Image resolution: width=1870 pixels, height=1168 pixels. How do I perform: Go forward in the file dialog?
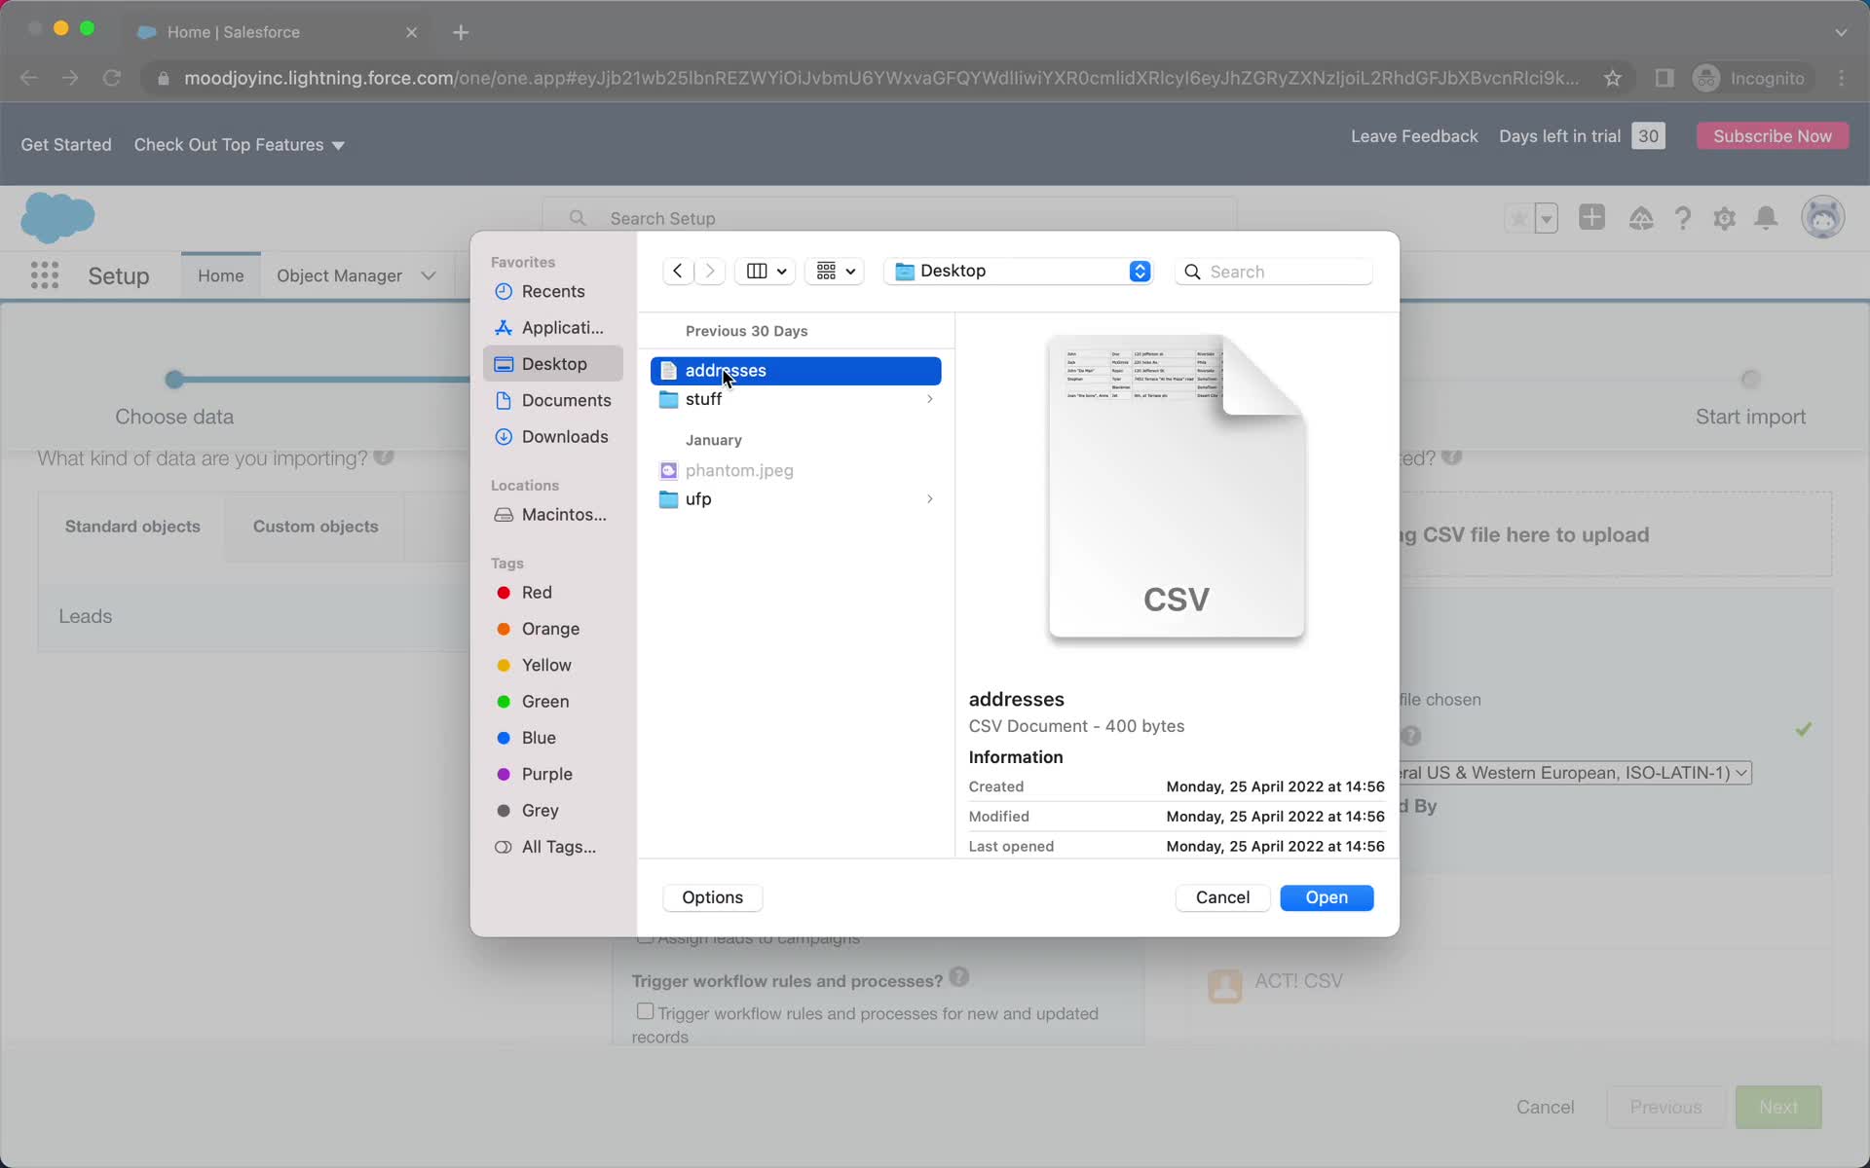(x=710, y=272)
